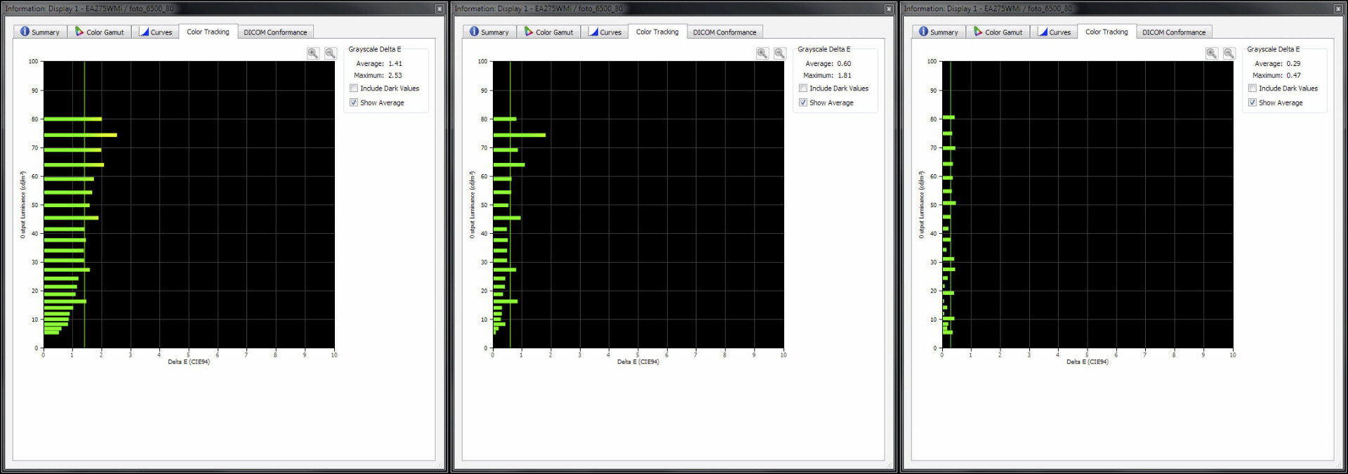This screenshot has width=1348, height=474.
Task: Enable Include Dark Values in left window
Action: tap(354, 88)
